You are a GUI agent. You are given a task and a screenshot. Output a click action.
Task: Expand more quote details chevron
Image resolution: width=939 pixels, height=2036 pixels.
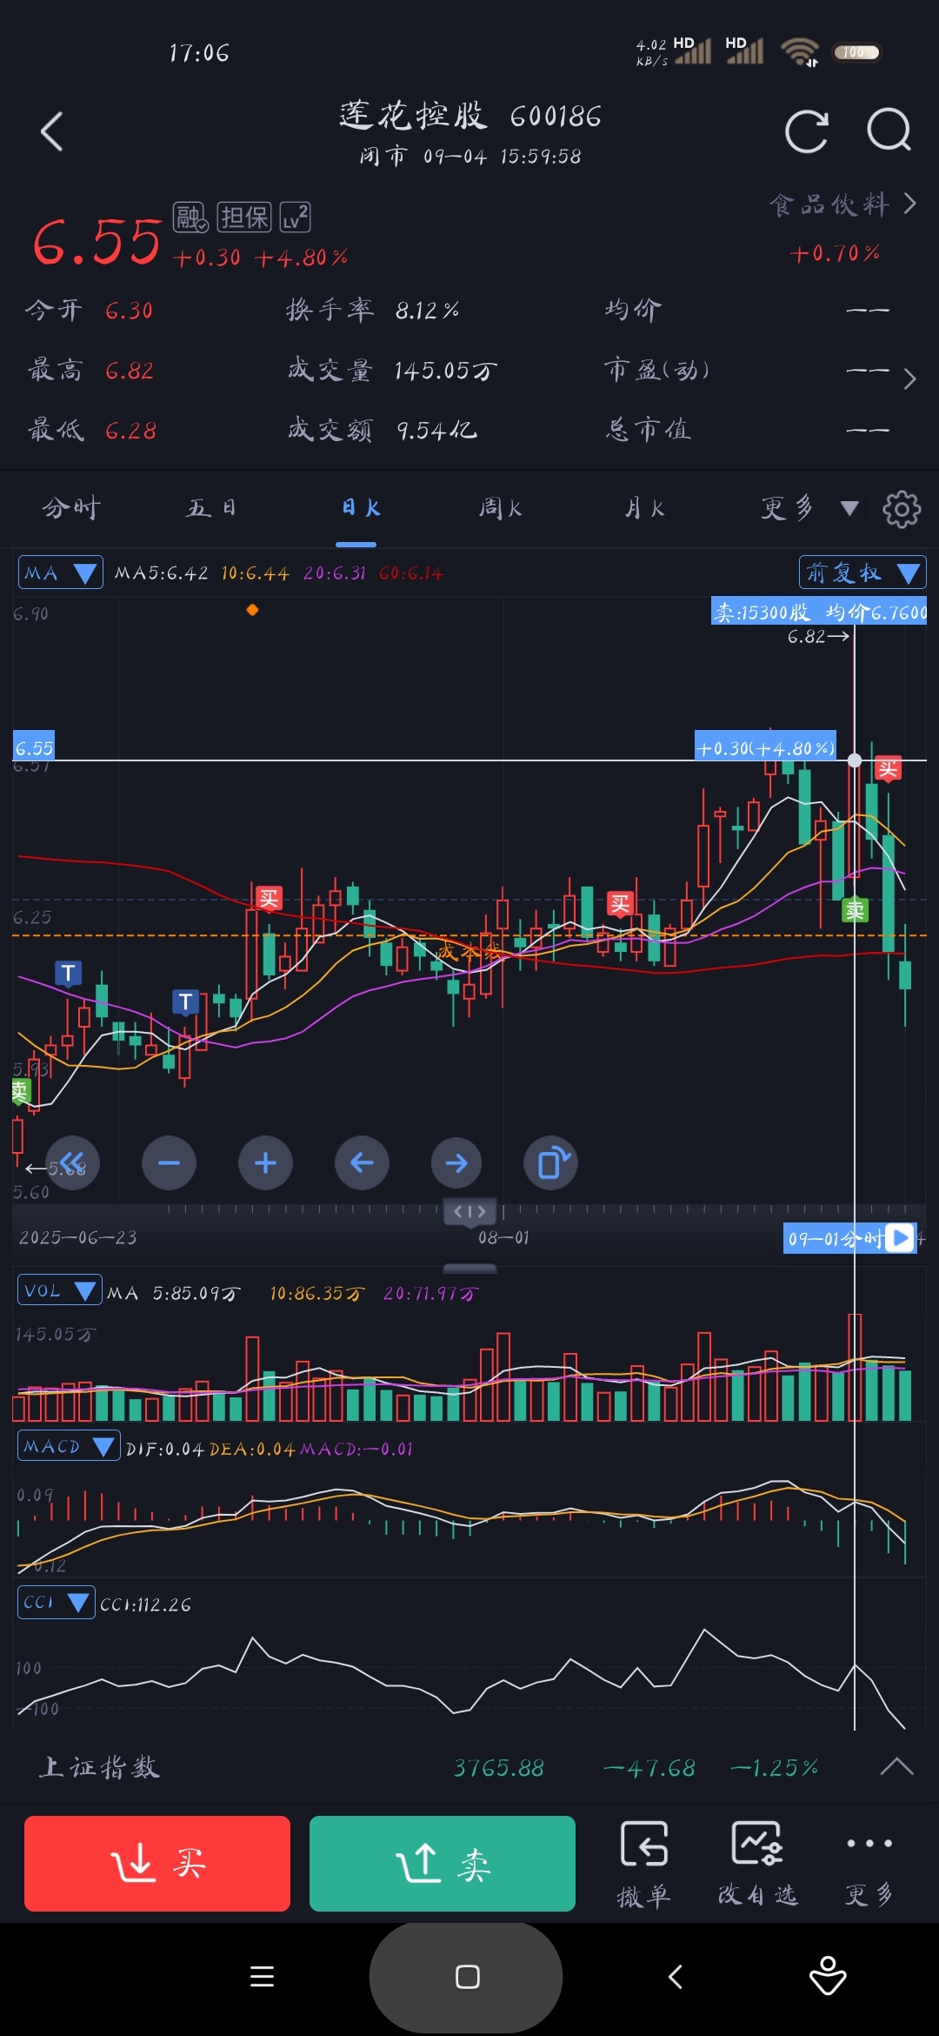click(x=909, y=378)
